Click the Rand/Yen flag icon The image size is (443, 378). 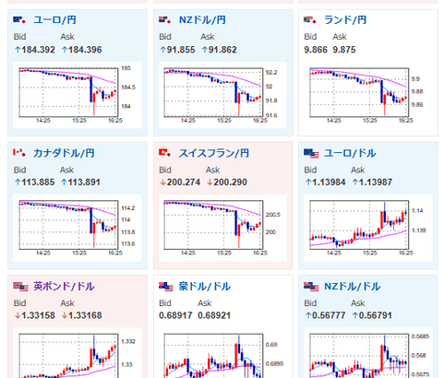310,20
